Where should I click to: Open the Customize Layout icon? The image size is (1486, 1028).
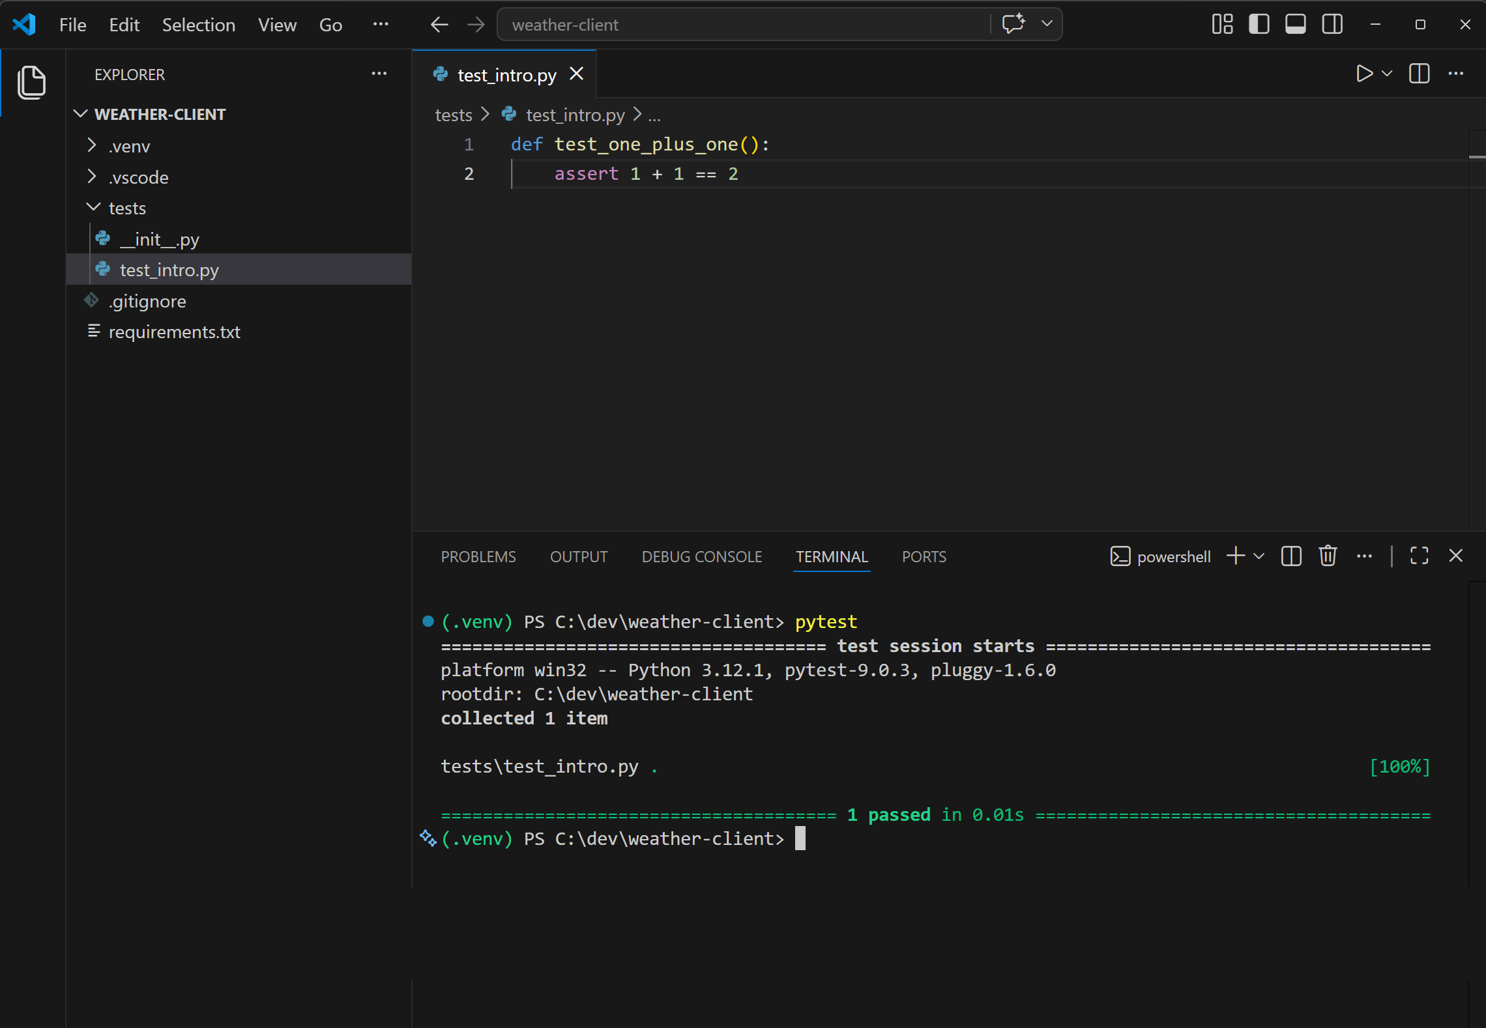(1222, 25)
